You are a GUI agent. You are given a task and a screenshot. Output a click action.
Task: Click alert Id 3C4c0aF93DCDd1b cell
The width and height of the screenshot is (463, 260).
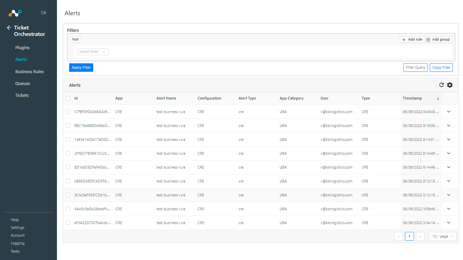point(93,195)
